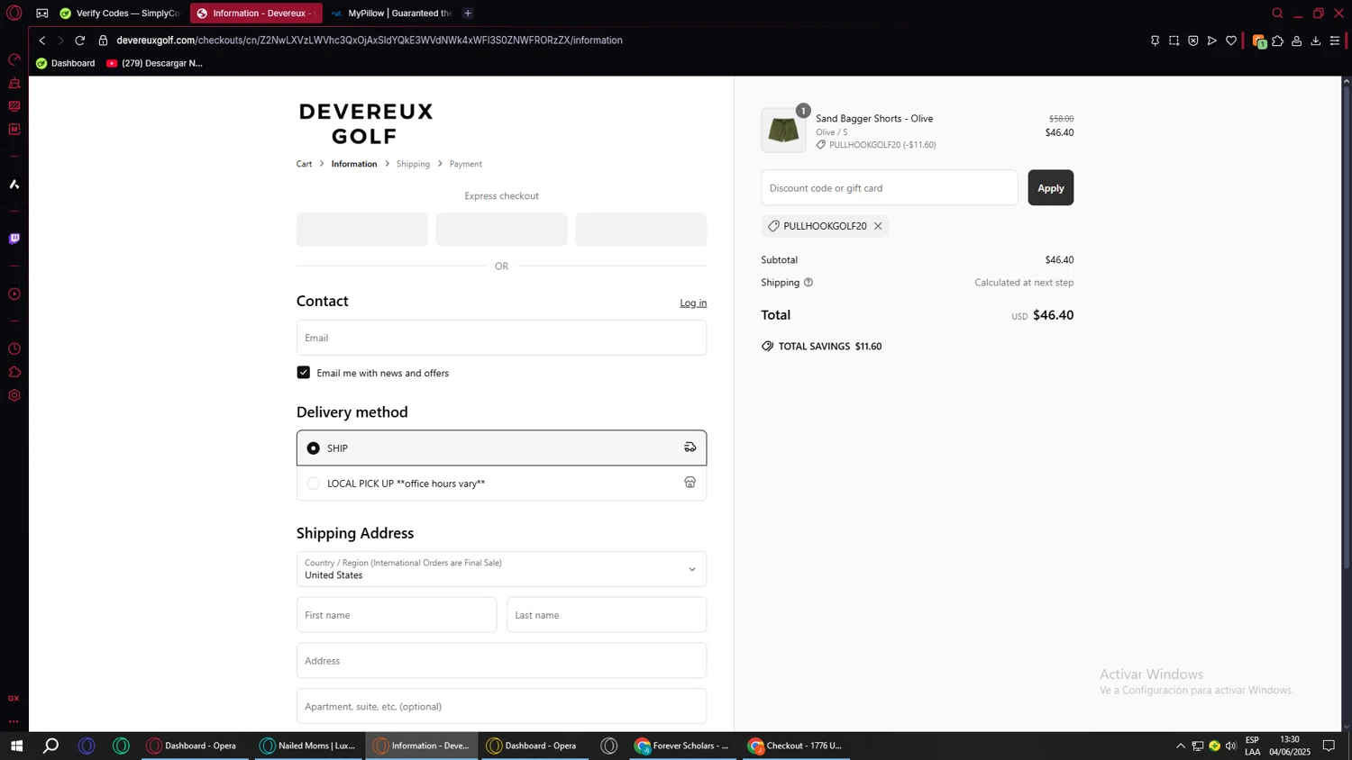Go back to Cart breadcrumb
Image resolution: width=1352 pixels, height=760 pixels.
(x=304, y=164)
